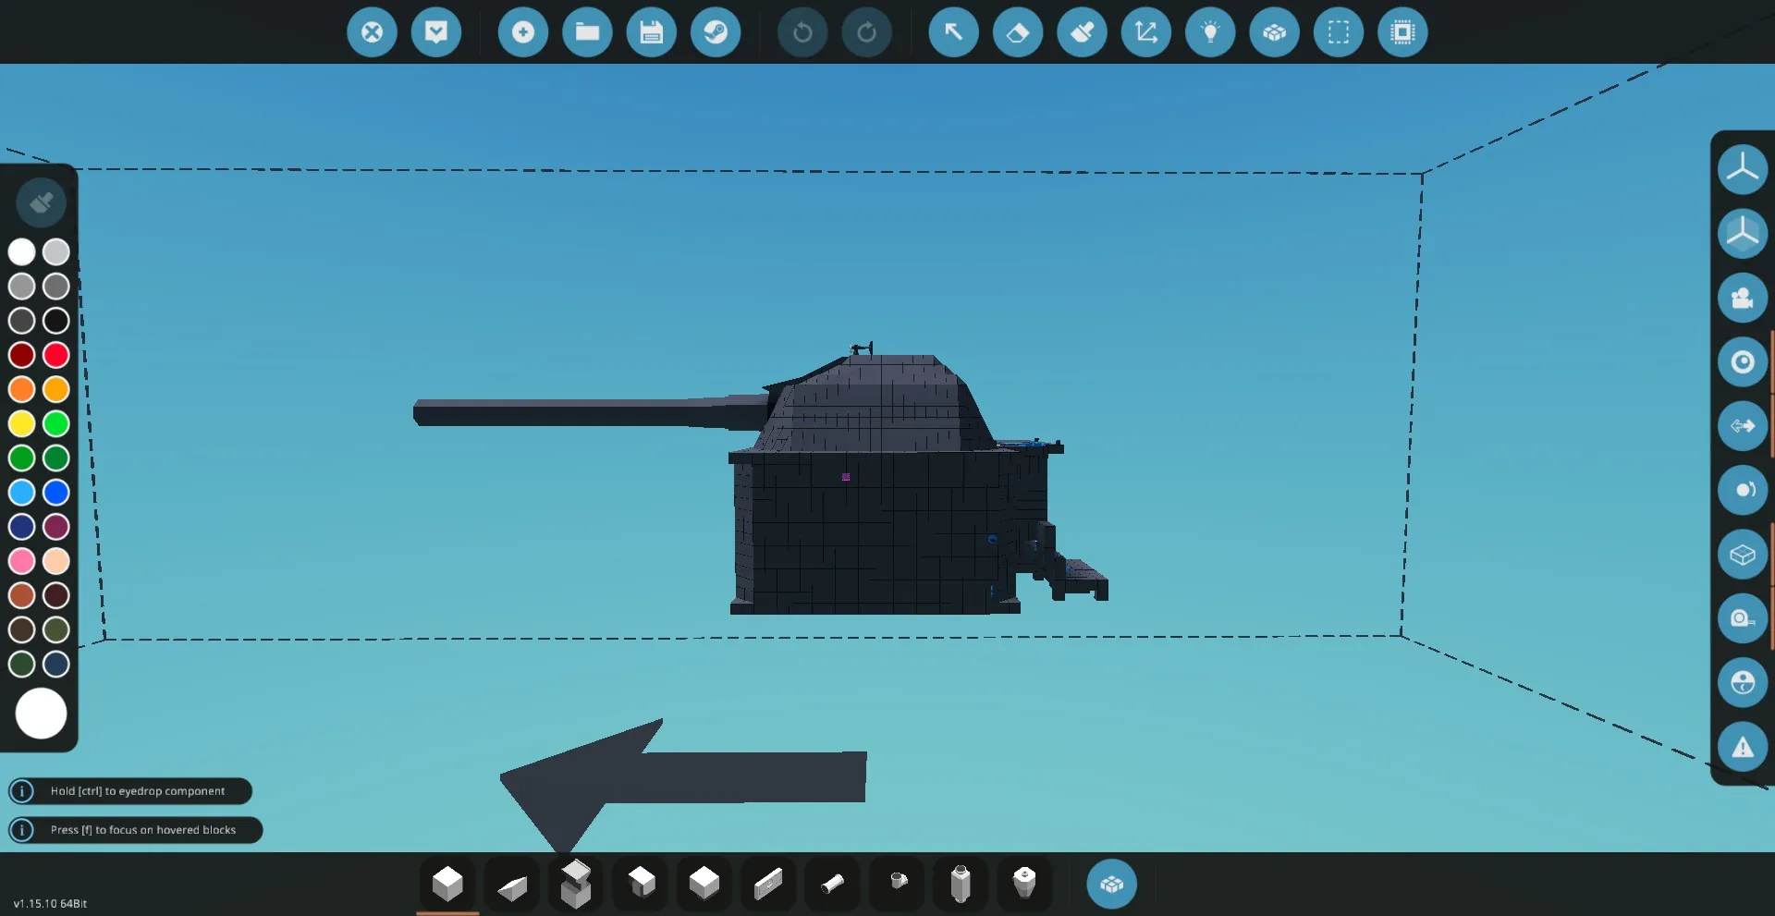The height and width of the screenshot is (916, 1775).
Task: Select the arrow pointer tool
Action: click(953, 32)
